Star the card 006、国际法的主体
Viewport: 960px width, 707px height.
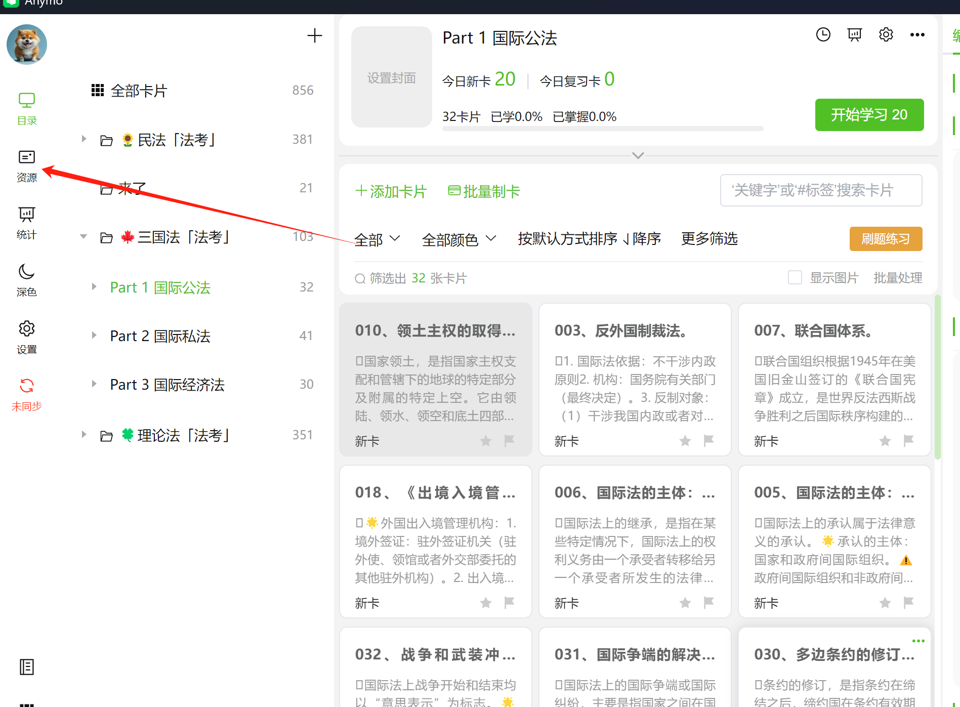pyautogui.click(x=685, y=602)
